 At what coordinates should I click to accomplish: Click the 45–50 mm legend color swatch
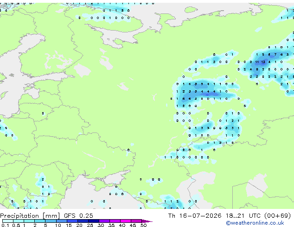point(136,221)
